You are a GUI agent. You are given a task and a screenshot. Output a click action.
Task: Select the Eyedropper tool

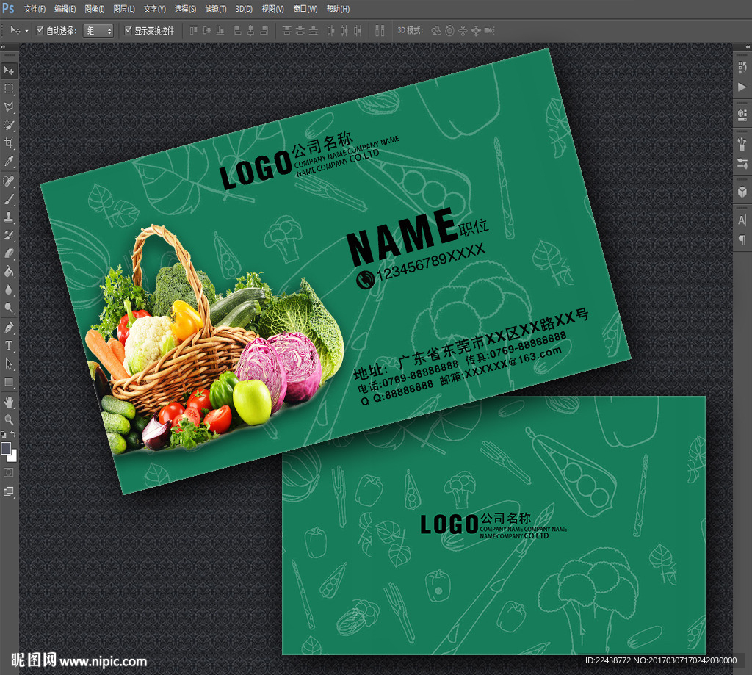coord(9,161)
